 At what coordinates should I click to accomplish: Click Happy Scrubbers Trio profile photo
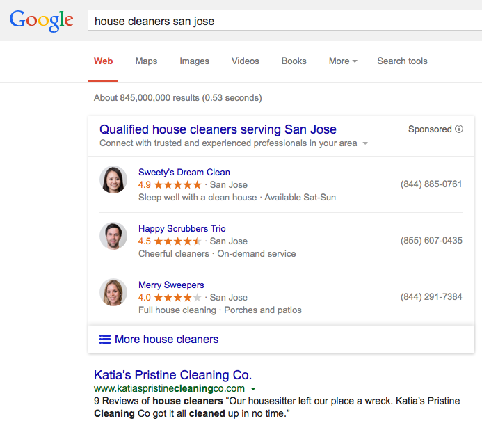tap(113, 236)
